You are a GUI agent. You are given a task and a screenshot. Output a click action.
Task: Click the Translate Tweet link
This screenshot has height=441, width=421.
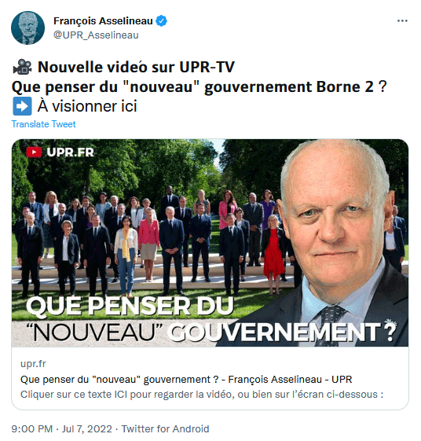click(43, 124)
